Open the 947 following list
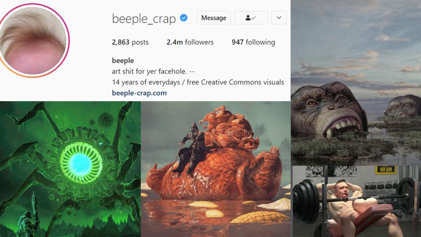 point(253,42)
